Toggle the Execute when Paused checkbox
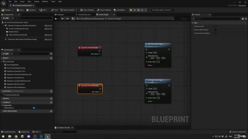The height and width of the screenshot is (139, 248). pyautogui.click(x=215, y=30)
